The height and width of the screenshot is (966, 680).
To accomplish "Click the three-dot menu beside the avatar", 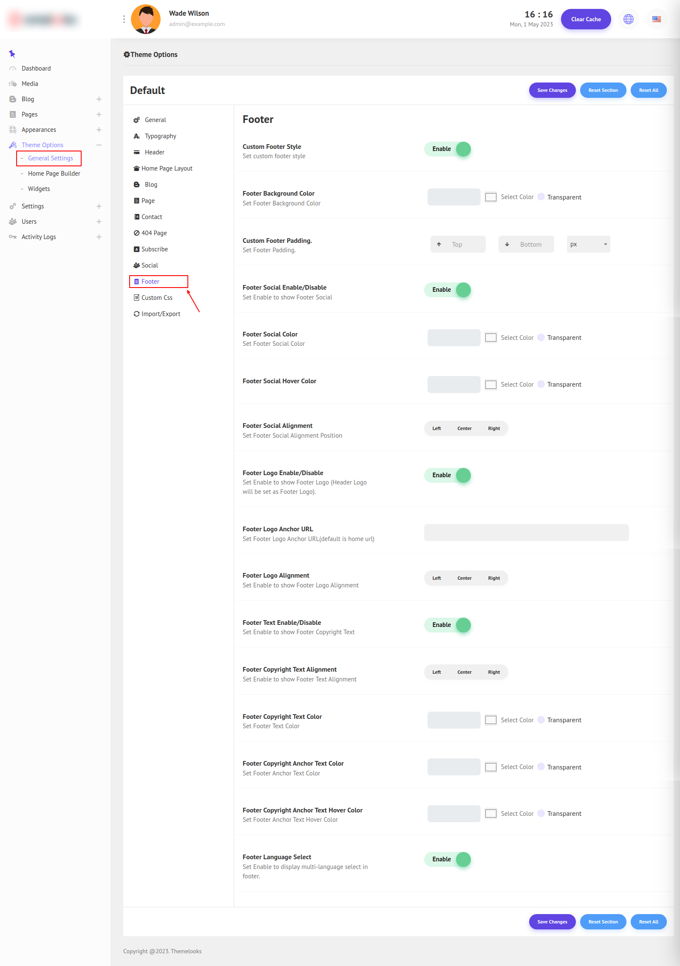I will pos(124,19).
